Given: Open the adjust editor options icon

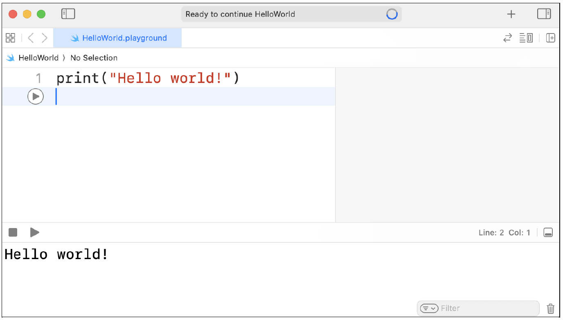Looking at the screenshot, I should pos(526,38).
